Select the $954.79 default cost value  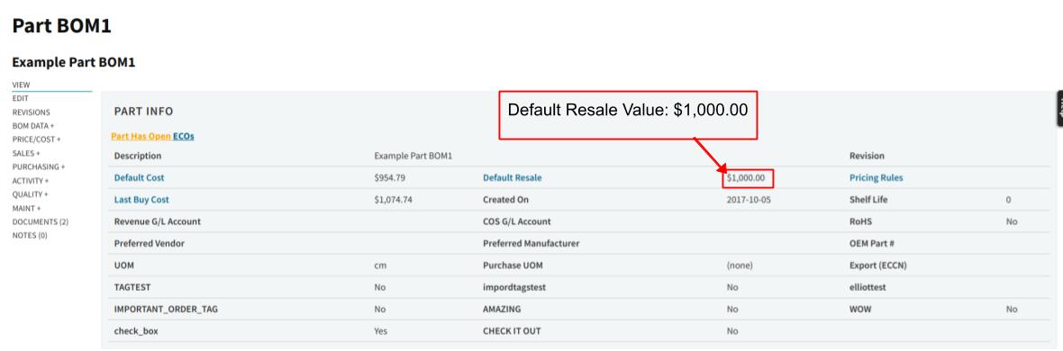390,178
